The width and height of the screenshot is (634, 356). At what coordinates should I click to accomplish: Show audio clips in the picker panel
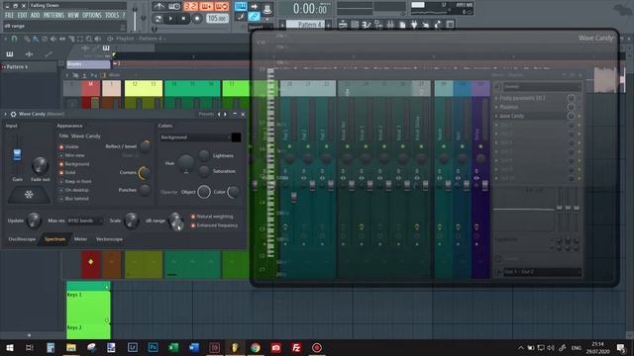29,54
